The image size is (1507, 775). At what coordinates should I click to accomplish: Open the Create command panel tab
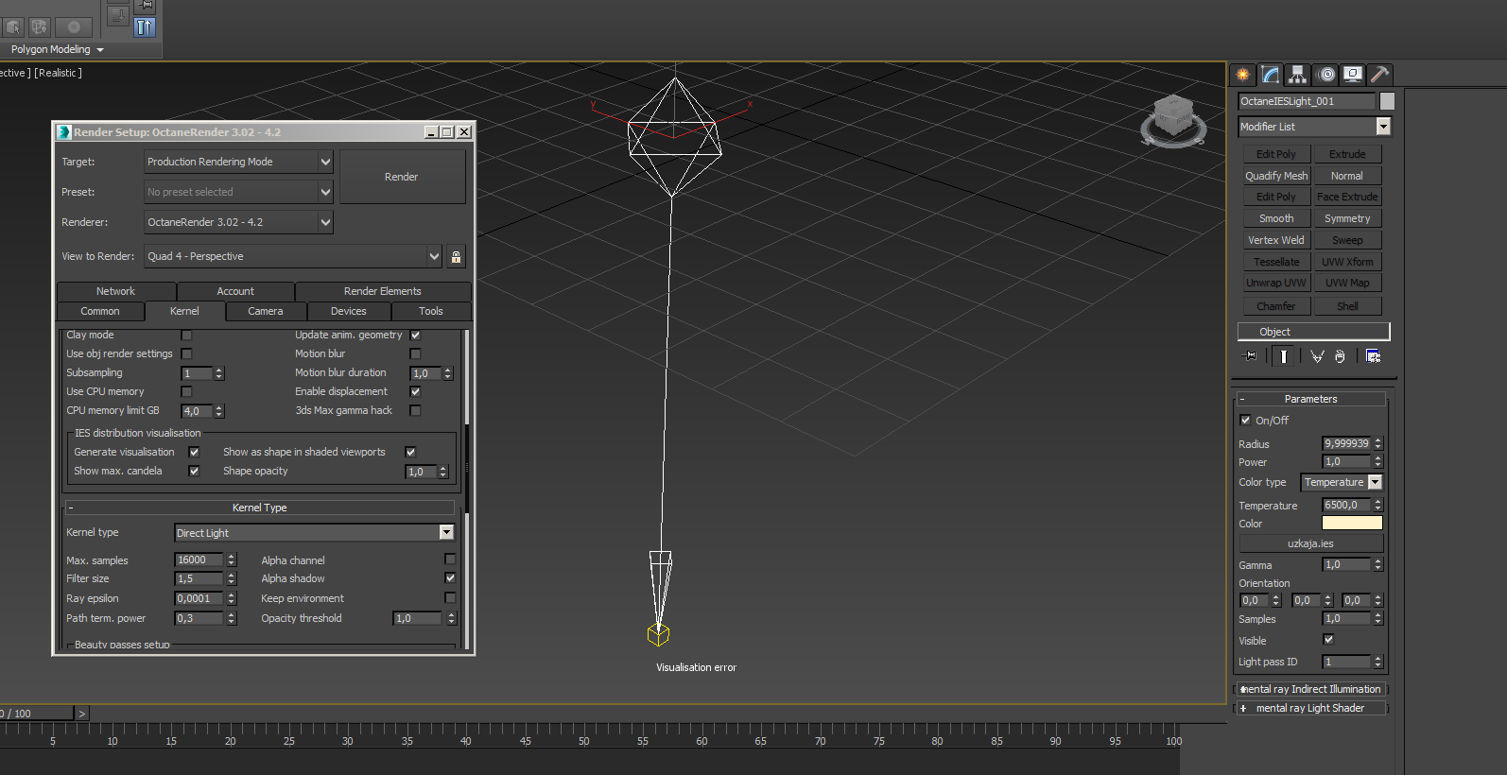point(1243,75)
